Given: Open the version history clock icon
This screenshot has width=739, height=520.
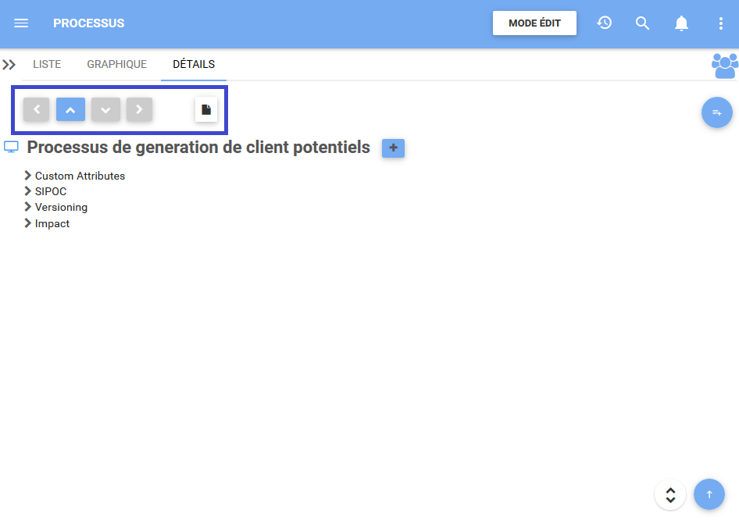Looking at the screenshot, I should pyautogui.click(x=604, y=23).
